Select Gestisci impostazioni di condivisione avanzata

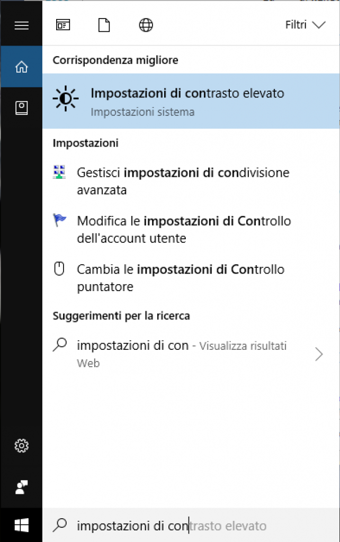point(183,181)
